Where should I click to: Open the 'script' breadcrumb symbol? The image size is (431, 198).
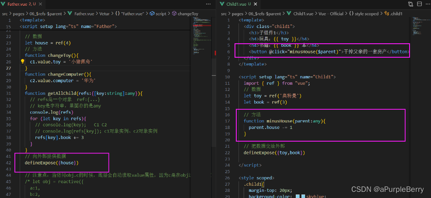pos(158,14)
